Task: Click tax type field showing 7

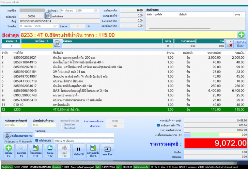Action: pos(24,125)
